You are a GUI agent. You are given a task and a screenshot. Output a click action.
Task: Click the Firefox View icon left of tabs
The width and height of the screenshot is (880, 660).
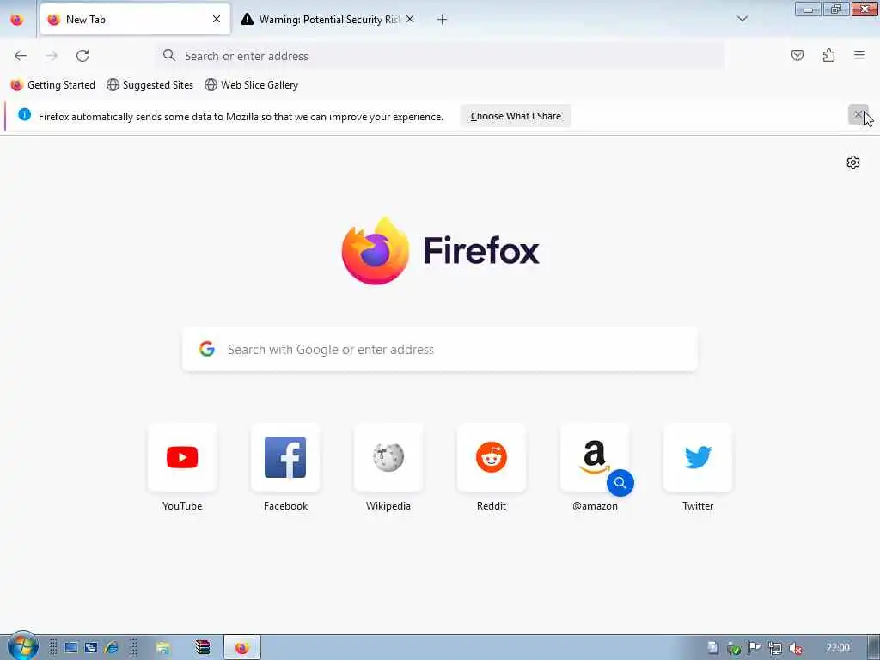pyautogui.click(x=17, y=20)
